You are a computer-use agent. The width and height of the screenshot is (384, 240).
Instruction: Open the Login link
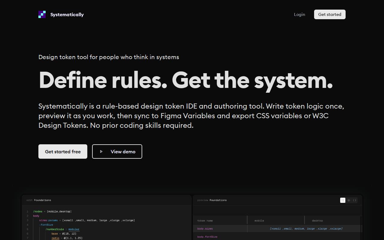(x=299, y=14)
